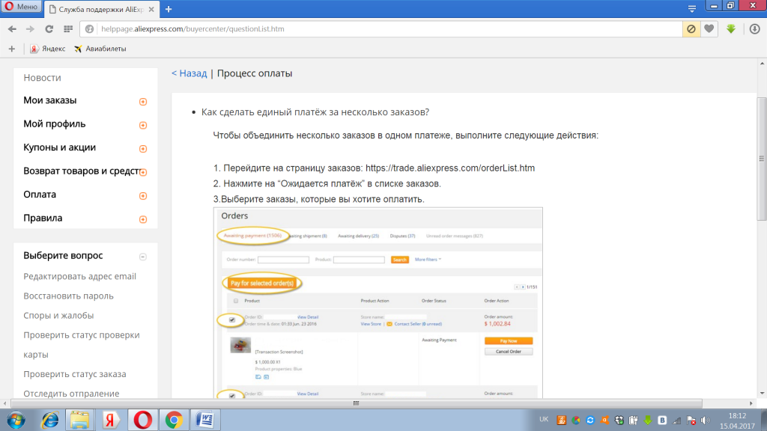
Task: Open the Action Center flag tray icon
Action: [x=691, y=421]
